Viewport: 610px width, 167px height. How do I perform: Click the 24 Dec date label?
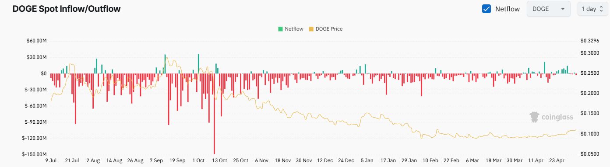346,161
